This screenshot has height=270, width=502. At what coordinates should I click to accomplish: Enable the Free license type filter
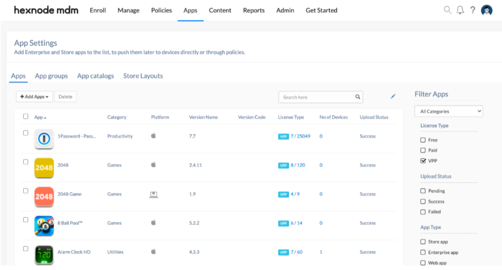tap(423, 140)
